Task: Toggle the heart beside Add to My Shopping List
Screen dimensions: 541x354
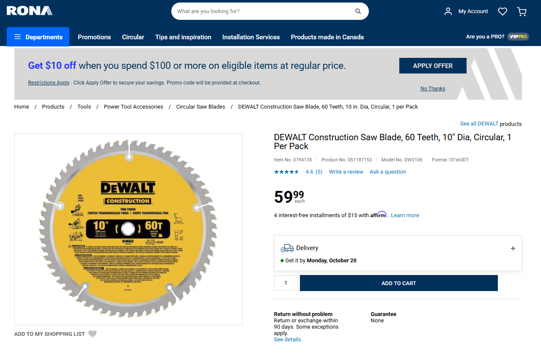Action: click(92, 334)
